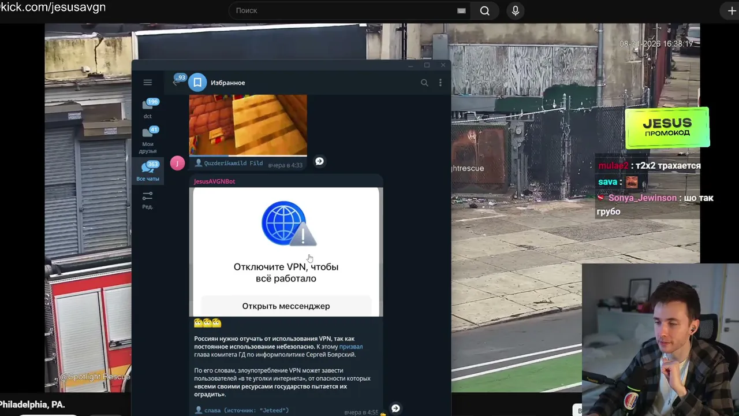Click the sava chat username

(608, 182)
